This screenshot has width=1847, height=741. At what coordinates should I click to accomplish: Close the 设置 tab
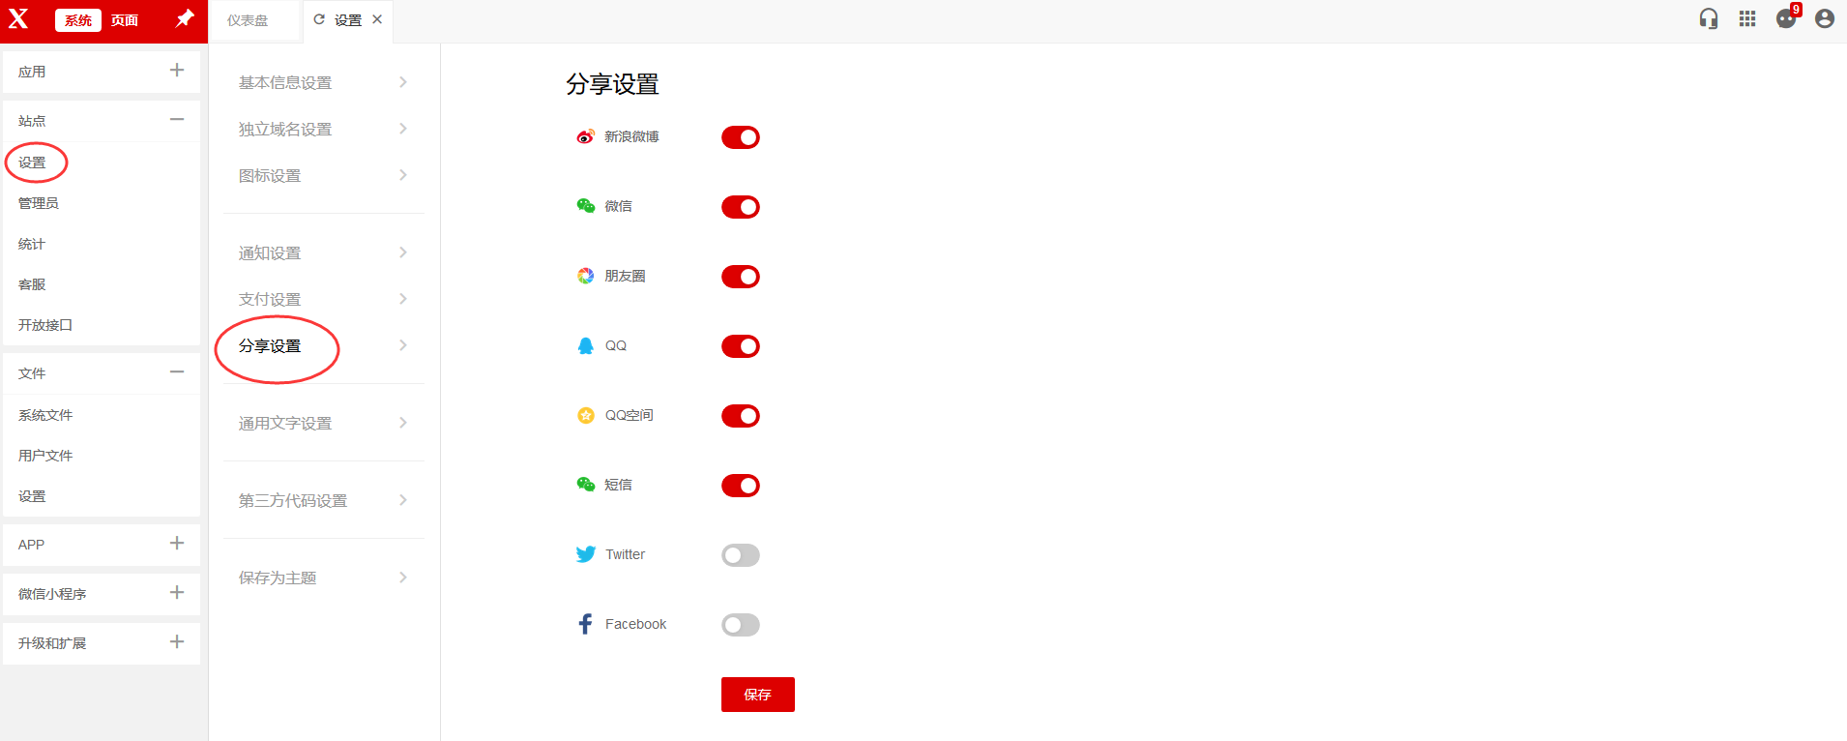click(377, 19)
